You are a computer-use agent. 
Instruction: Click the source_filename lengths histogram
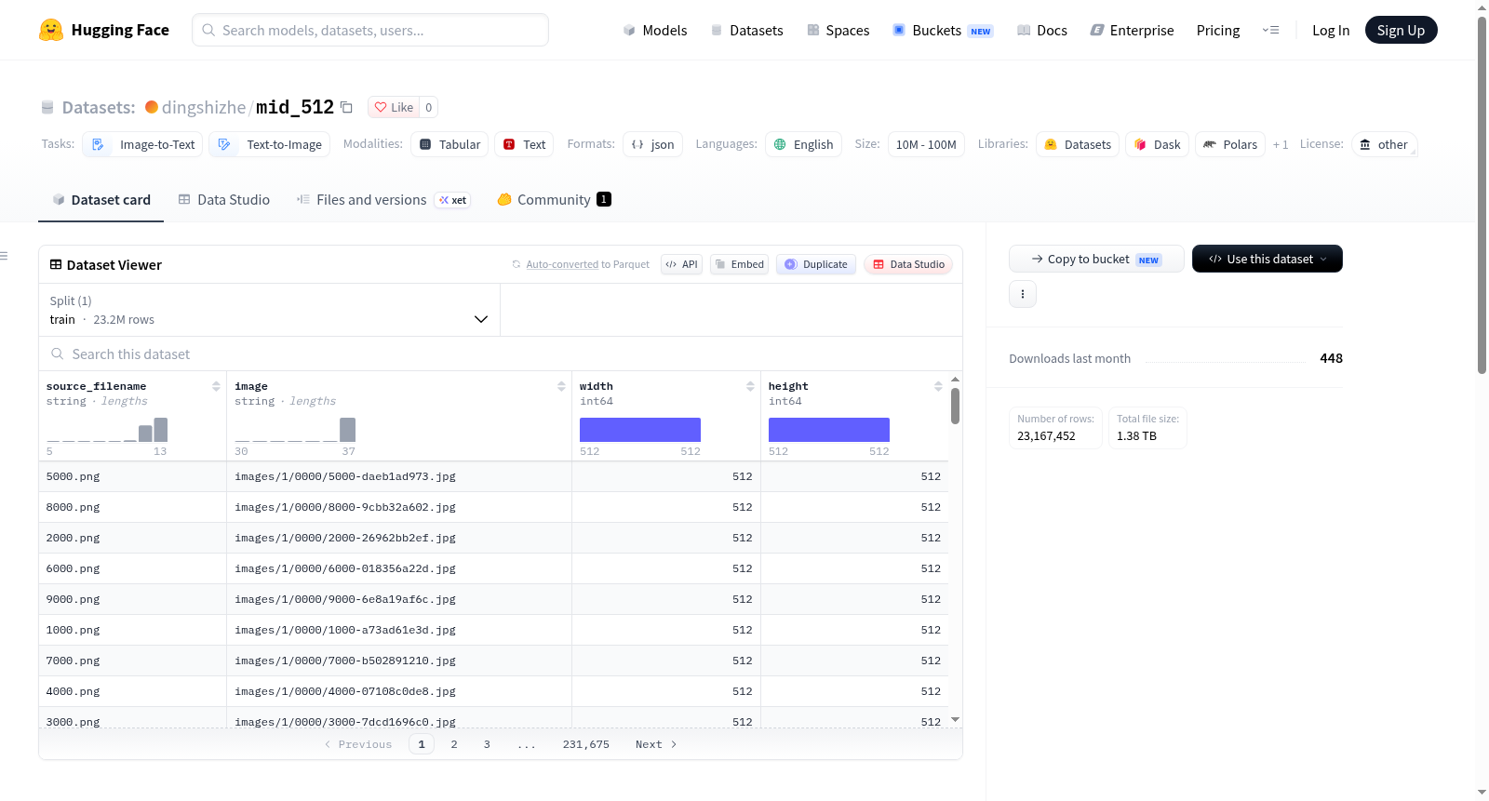click(x=107, y=430)
